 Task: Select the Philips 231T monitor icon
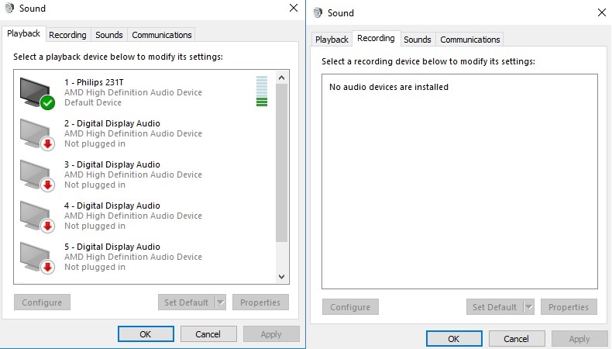[x=37, y=93]
